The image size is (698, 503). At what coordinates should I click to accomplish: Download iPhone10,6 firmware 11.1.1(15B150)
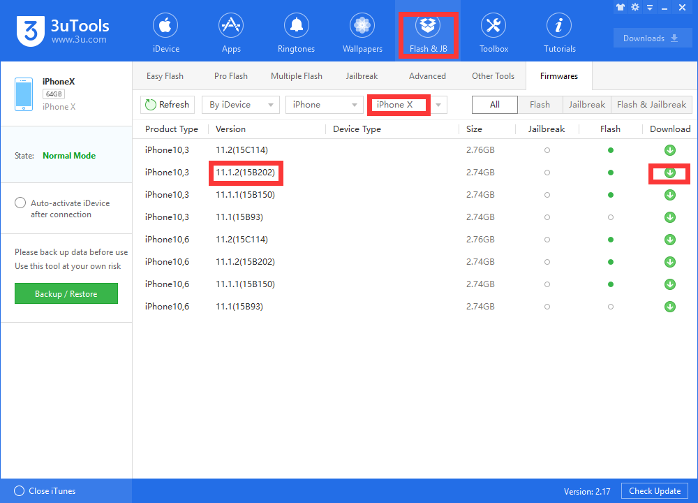670,284
